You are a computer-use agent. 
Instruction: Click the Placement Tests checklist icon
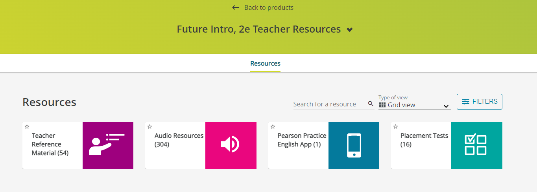(476, 145)
